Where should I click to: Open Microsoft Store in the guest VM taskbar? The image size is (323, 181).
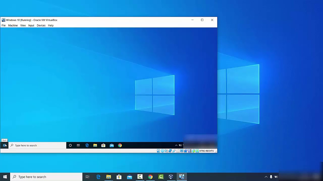[103, 145]
